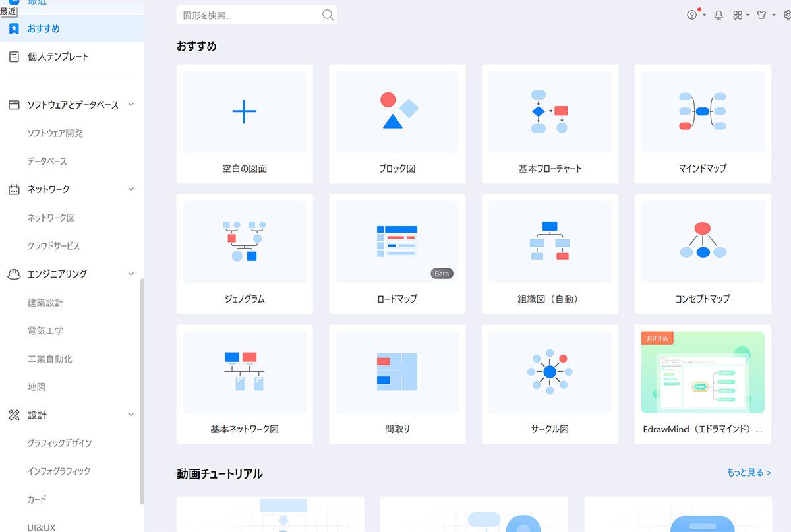Click the 設計 design tools icon
The height and width of the screenshot is (532, 791).
[14, 415]
